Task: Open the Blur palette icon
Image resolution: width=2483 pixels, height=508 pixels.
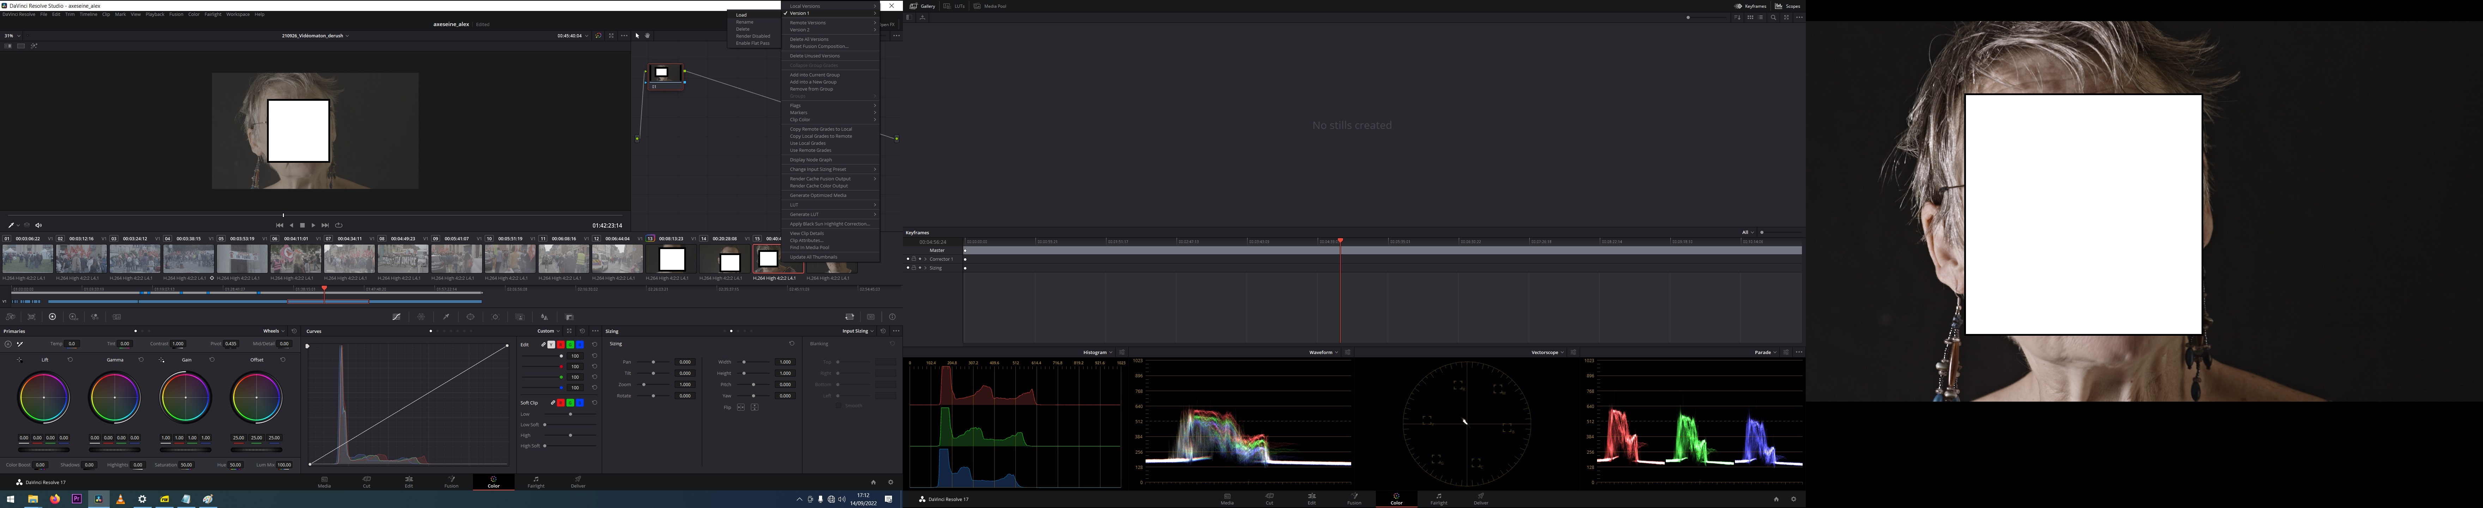Action: click(x=545, y=317)
